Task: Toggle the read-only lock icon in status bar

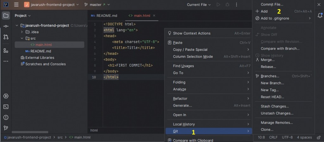Action: (x=319, y=138)
